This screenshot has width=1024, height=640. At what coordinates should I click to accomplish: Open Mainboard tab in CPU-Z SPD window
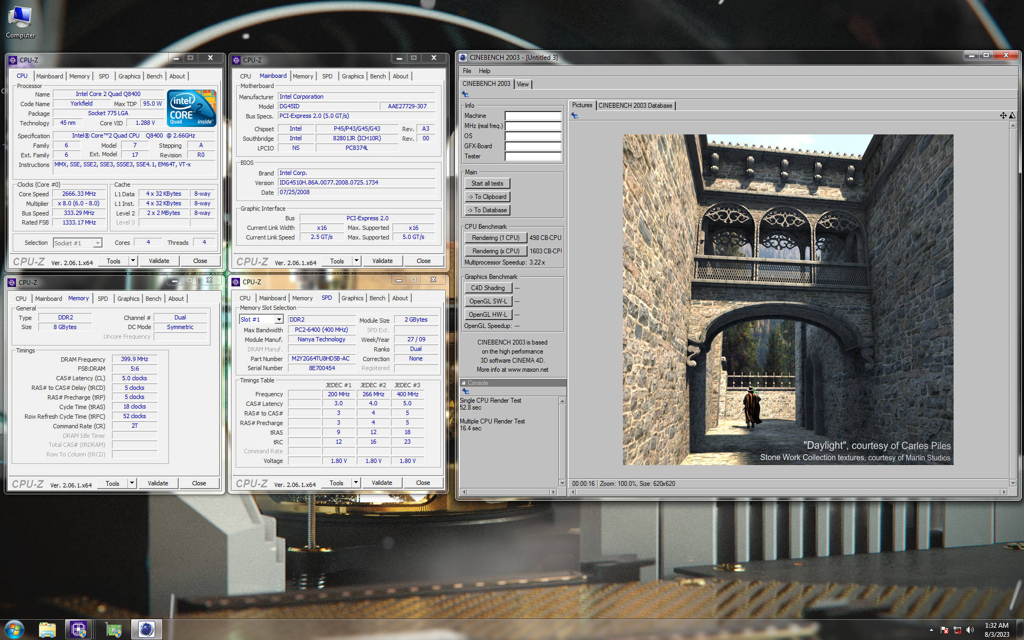point(272,298)
